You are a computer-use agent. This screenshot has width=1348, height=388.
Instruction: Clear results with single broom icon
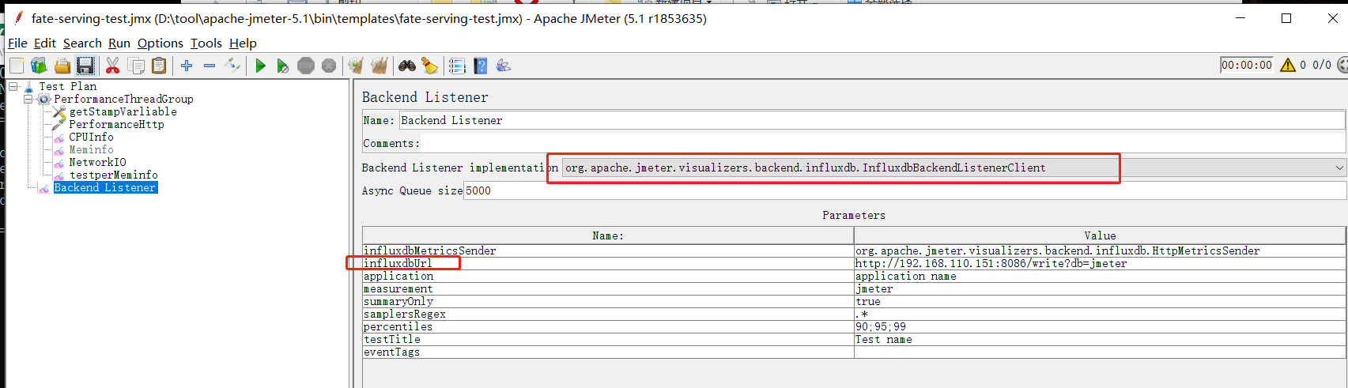pyautogui.click(x=356, y=66)
